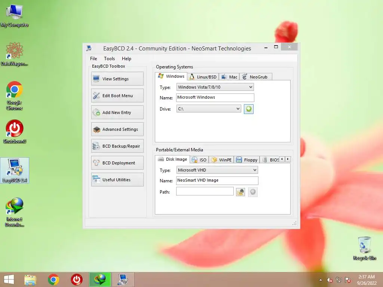Open the Useful Utilities section
The width and height of the screenshot is (383, 287).
[x=117, y=180]
